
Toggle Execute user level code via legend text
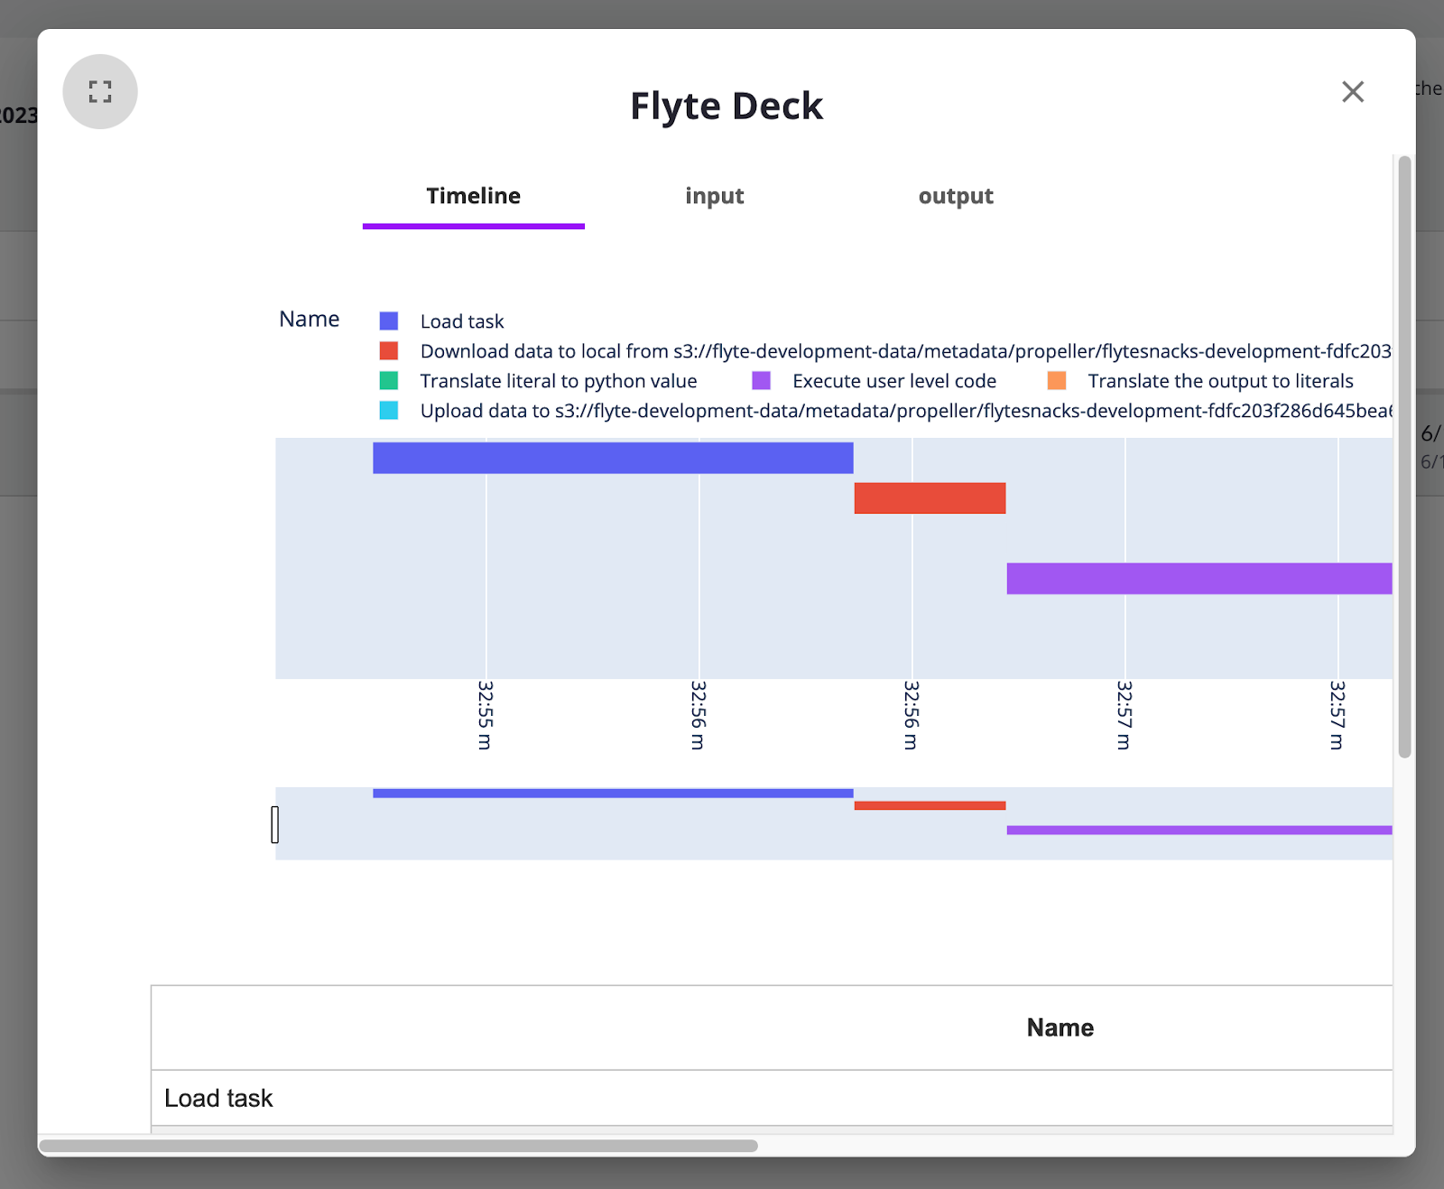coord(893,380)
